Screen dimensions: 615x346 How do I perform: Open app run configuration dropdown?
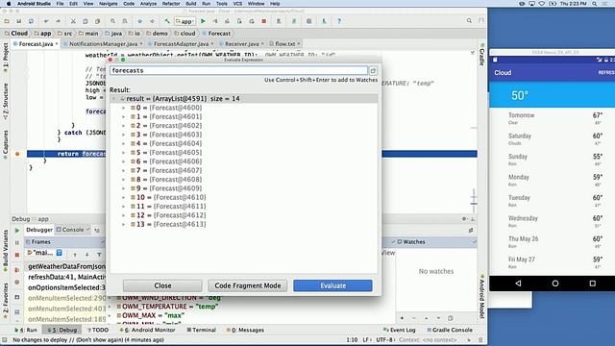185,21
